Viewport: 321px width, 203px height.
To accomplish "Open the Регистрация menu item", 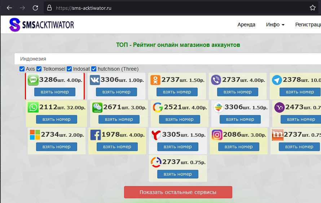I will coord(308,25).
